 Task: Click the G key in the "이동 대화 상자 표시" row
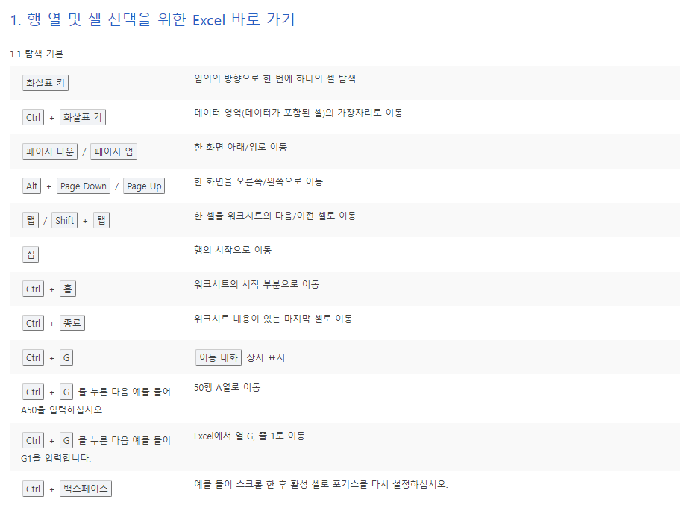[66, 357]
